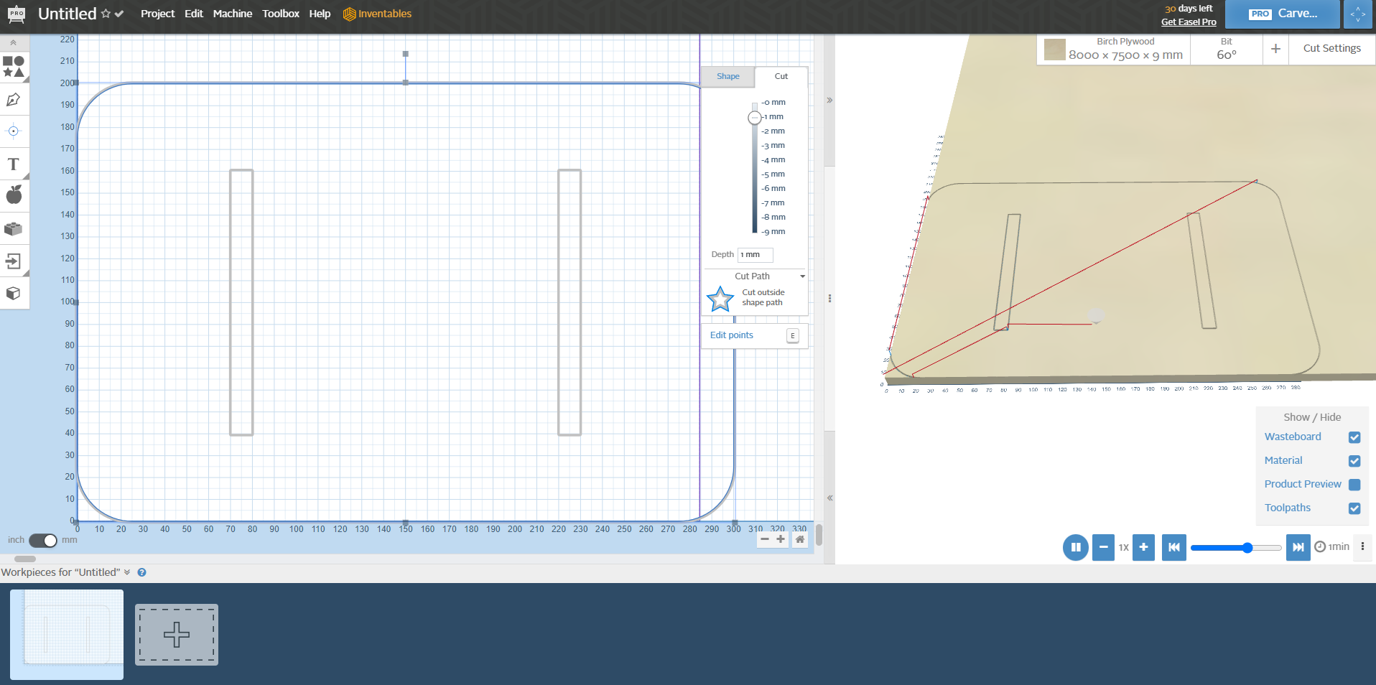The width and height of the screenshot is (1376, 685).
Task: Open the icon library apple button
Action: click(x=14, y=195)
